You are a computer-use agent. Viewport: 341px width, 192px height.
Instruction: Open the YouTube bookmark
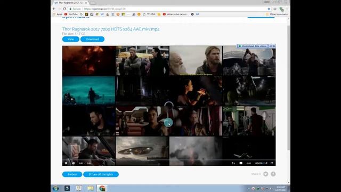[71, 14]
